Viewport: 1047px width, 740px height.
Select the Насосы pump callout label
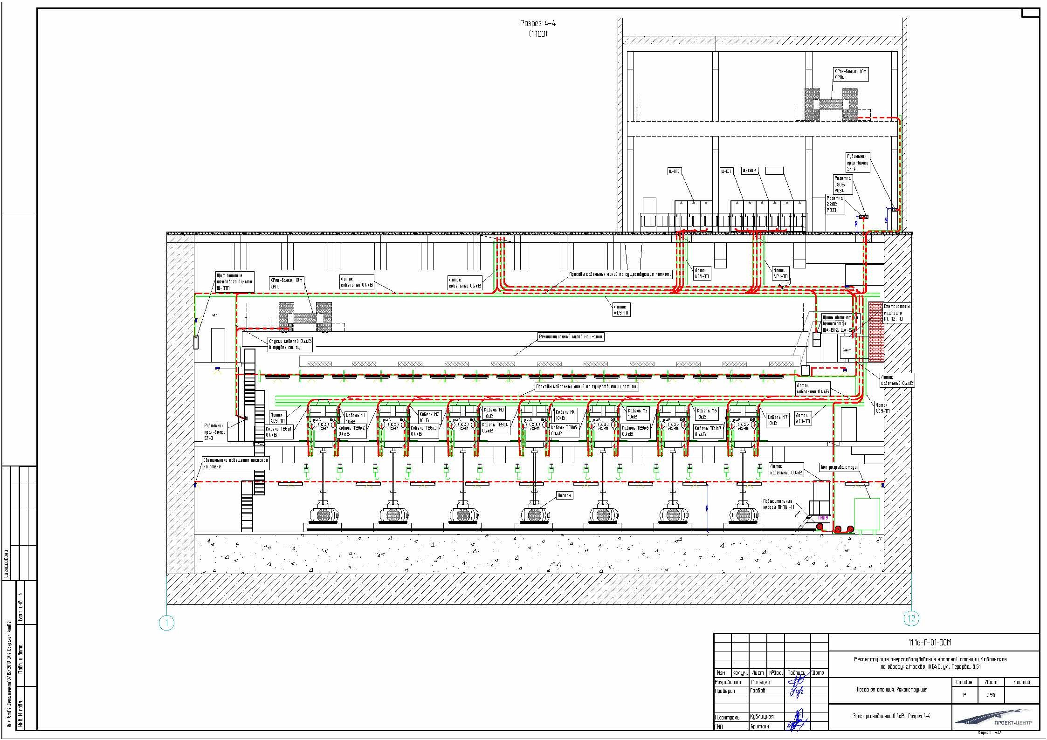coord(564,495)
